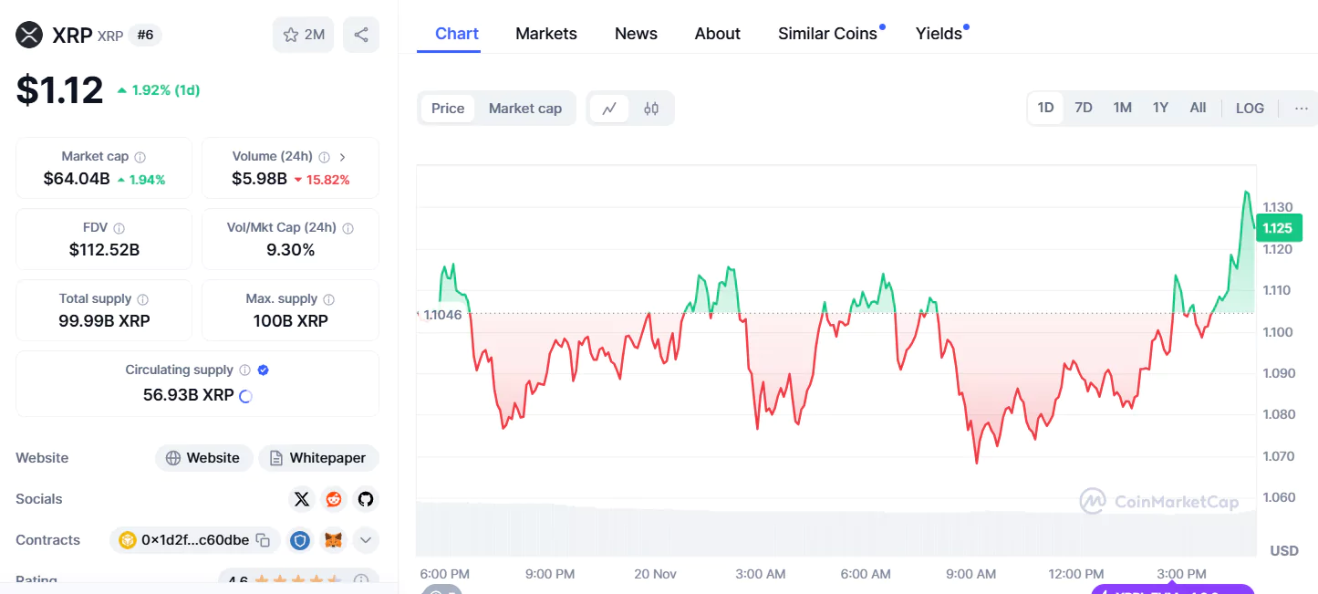Screen dimensions: 1318x594
Task: Click the $64.04B market cap value
Action: point(77,179)
